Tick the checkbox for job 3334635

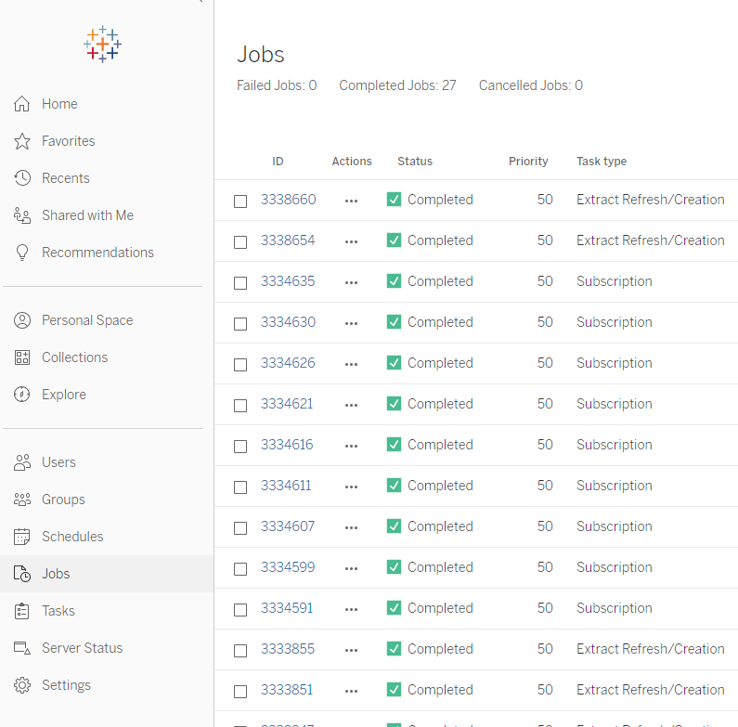[x=240, y=282]
